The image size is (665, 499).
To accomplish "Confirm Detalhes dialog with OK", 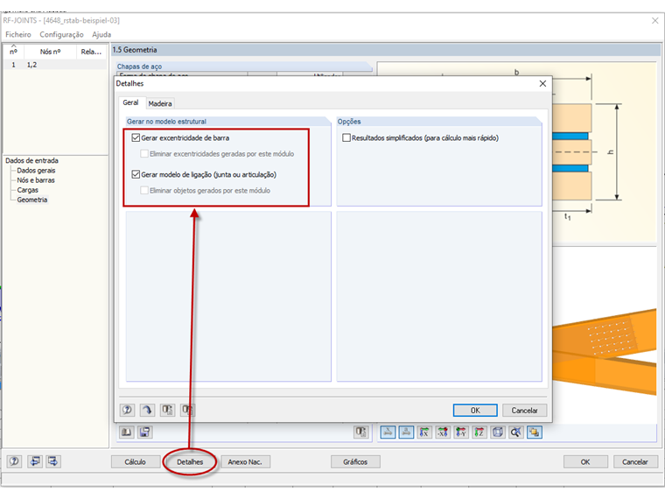I will pos(475,411).
